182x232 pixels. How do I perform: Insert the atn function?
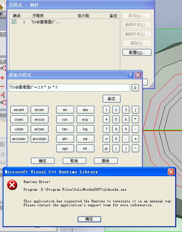point(65,139)
